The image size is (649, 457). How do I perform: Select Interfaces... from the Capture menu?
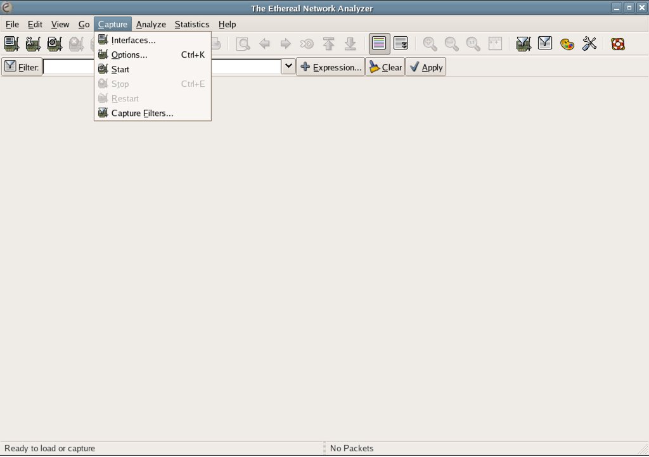(x=133, y=40)
